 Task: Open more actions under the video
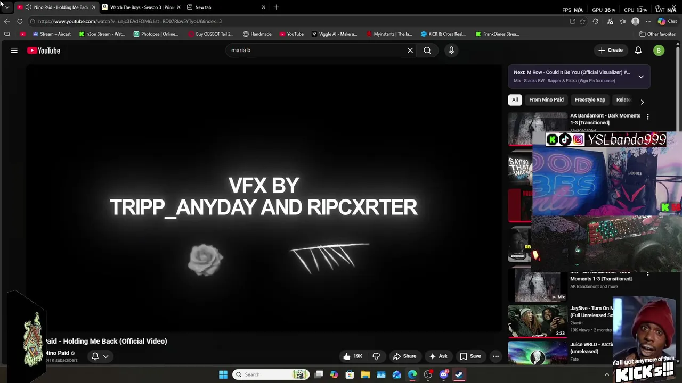tap(496, 356)
